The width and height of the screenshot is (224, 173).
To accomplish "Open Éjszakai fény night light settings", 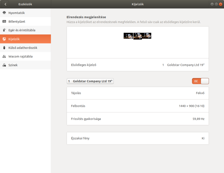I will click(138, 138).
